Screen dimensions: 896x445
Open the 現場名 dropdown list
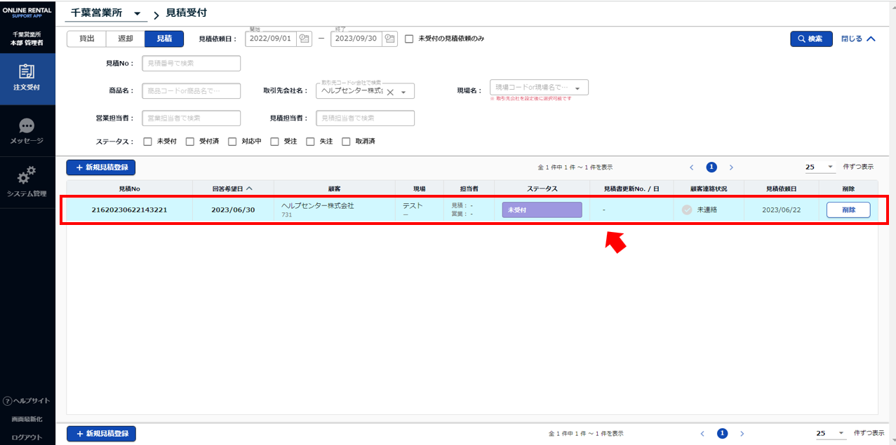tap(577, 88)
